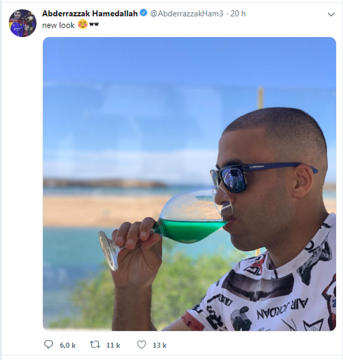Click the green drink glass in photo
The image size is (343, 360).
click(183, 221)
